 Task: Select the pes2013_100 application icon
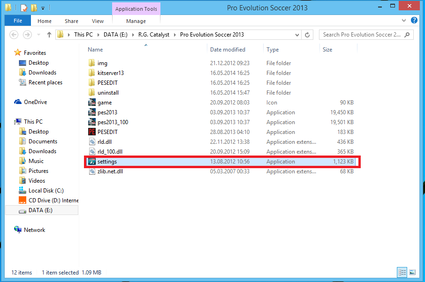[x=92, y=122]
